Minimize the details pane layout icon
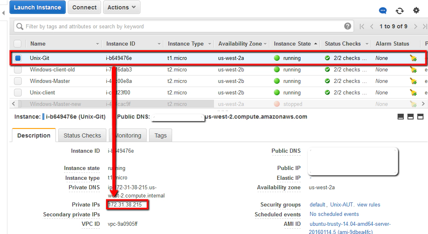The image size is (428, 234). pos(400,117)
